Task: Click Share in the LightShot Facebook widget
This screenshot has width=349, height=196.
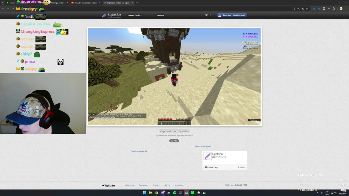Action: coord(241,167)
